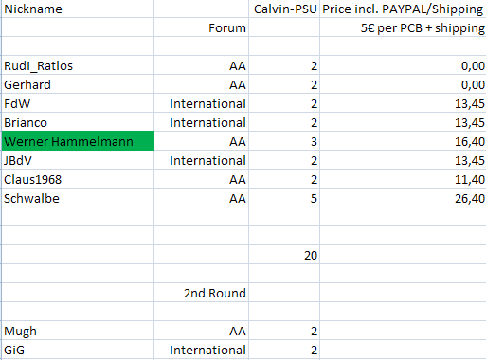
Task: Select Claus1968's price cell 11,40
Action: 403,179
